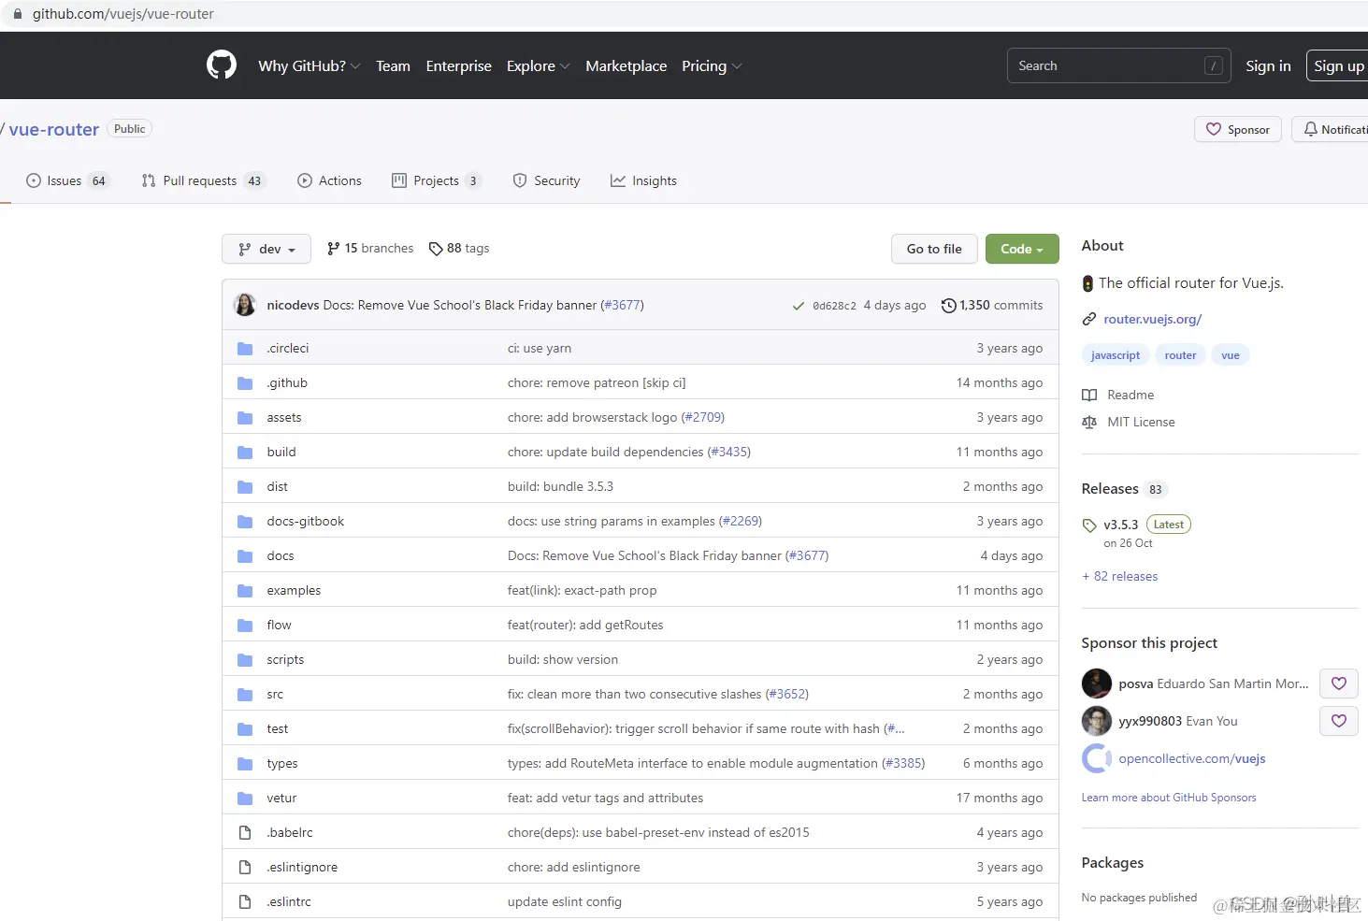Open the .circleci folder icon
This screenshot has height=921, width=1368.
click(245, 348)
